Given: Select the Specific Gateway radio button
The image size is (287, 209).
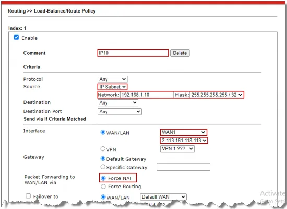Looking at the screenshot, I should coord(103,167).
